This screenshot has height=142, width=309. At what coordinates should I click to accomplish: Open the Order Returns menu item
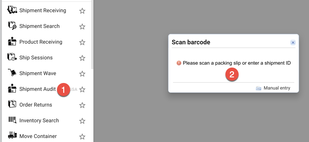(x=35, y=105)
